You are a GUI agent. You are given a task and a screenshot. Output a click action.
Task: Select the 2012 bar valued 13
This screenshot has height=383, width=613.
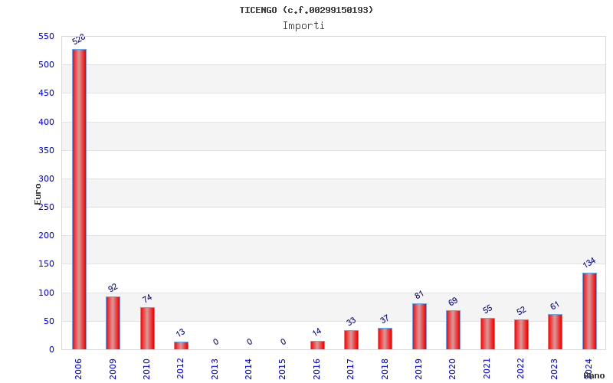click(x=181, y=345)
